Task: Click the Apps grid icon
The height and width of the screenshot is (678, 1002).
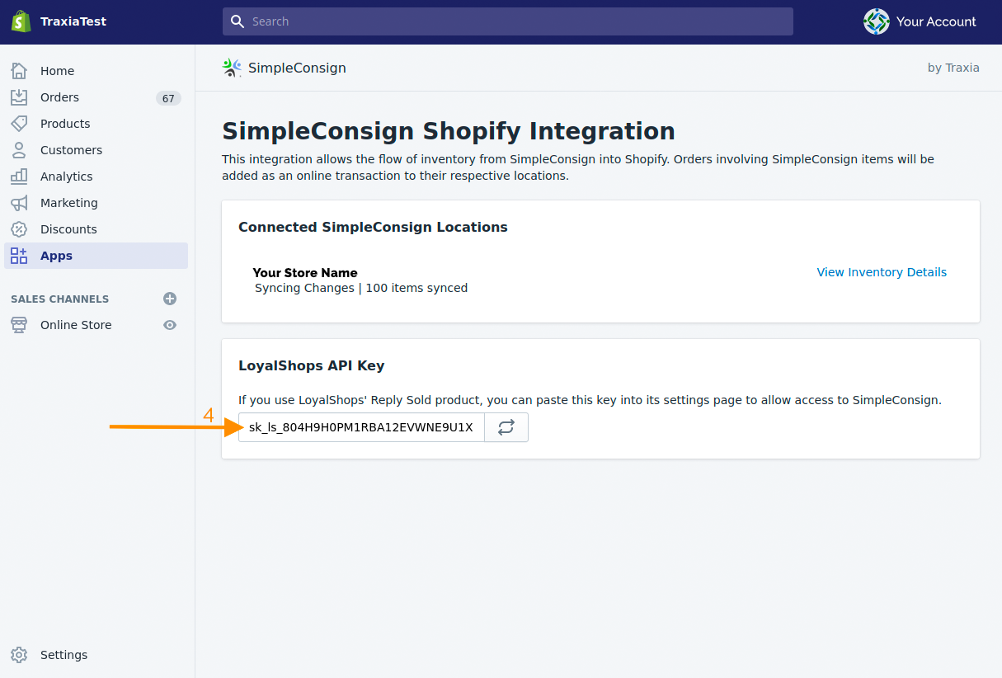Action: click(x=19, y=256)
